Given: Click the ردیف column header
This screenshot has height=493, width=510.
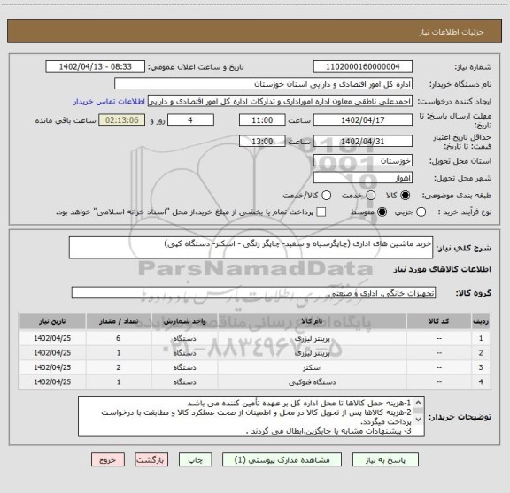Looking at the screenshot, I should [481, 321].
